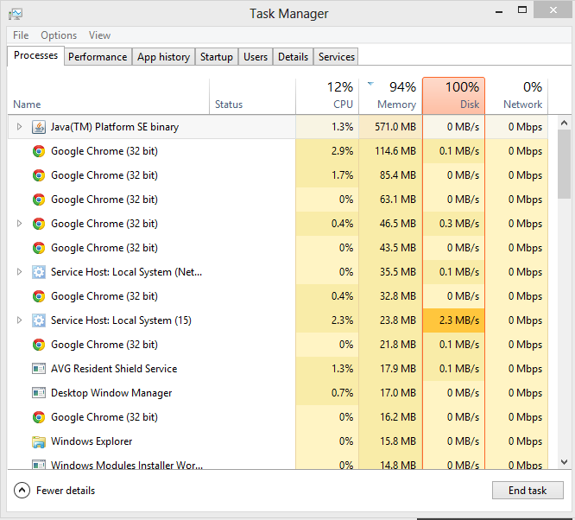Click the 2.9% CPU value cell
The height and width of the screenshot is (520, 575).
tap(327, 151)
